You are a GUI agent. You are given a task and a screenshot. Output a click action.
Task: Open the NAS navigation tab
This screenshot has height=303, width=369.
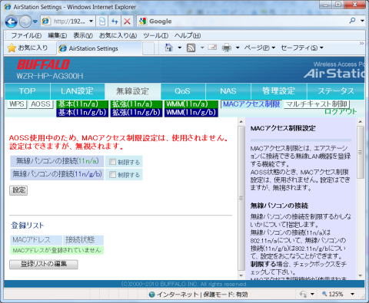pos(228,91)
